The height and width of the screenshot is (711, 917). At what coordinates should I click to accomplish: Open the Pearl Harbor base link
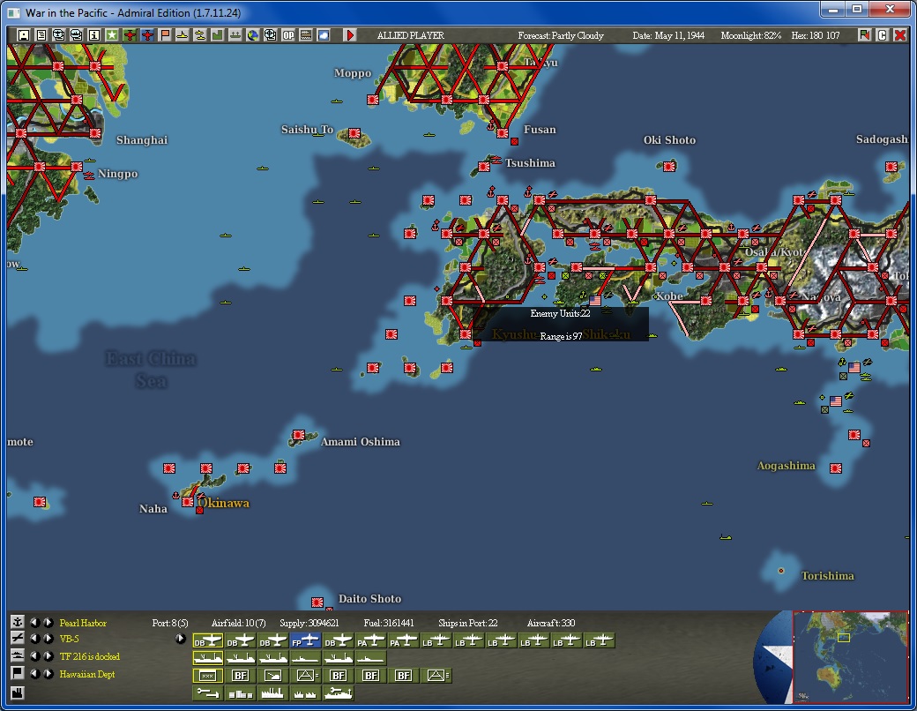83,623
